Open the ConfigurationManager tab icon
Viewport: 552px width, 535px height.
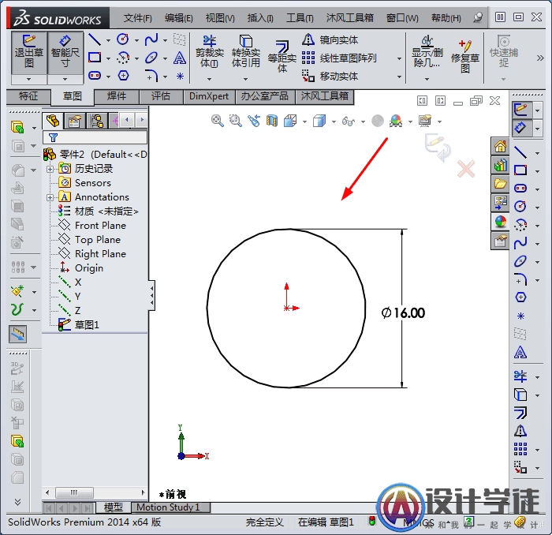click(x=97, y=121)
